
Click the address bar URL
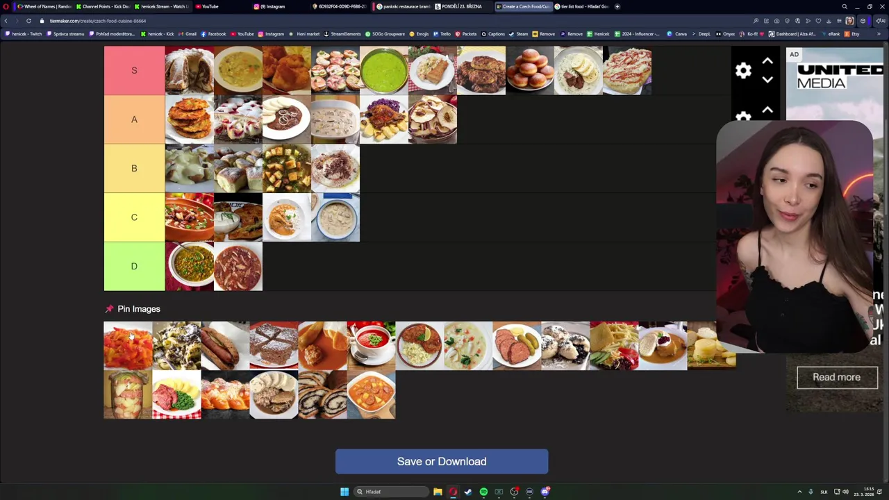coord(98,21)
